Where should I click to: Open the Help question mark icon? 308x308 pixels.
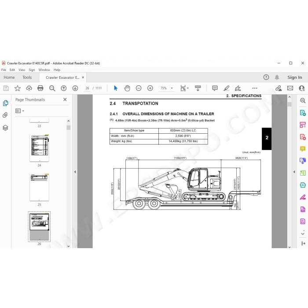266,77
